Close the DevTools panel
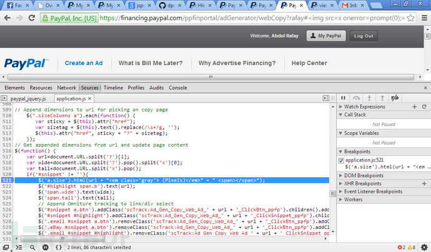This screenshot has height=252, width=431. coord(425,88)
